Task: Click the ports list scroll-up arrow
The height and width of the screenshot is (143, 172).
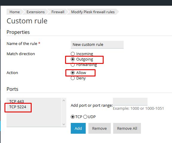Action: click(64, 100)
